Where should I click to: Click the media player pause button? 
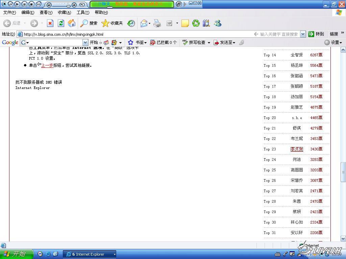[x=24, y=4]
